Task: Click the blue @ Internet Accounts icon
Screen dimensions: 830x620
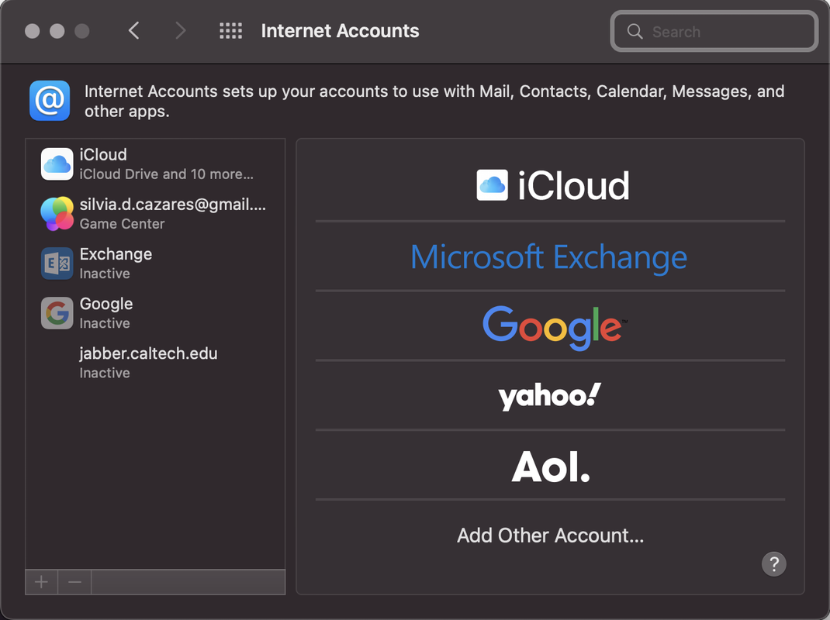Action: (50, 101)
